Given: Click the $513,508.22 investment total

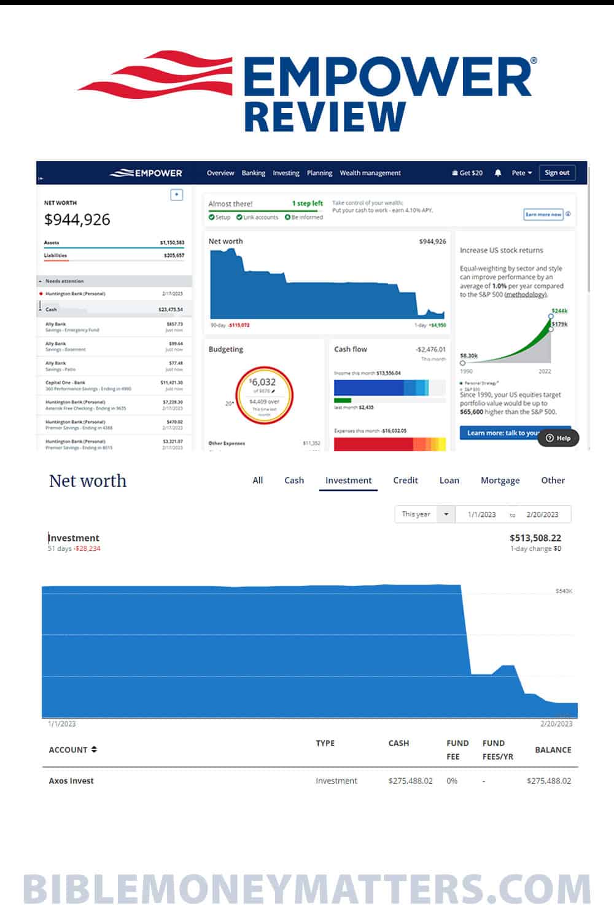Looking at the screenshot, I should (535, 538).
